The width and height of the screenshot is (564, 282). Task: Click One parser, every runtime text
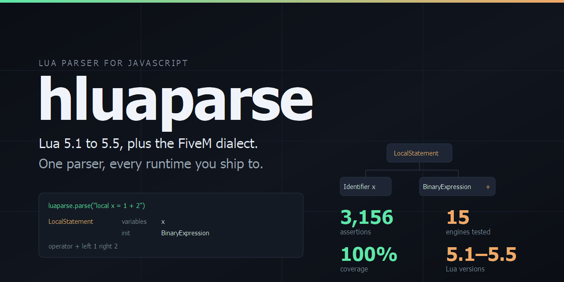(151, 164)
